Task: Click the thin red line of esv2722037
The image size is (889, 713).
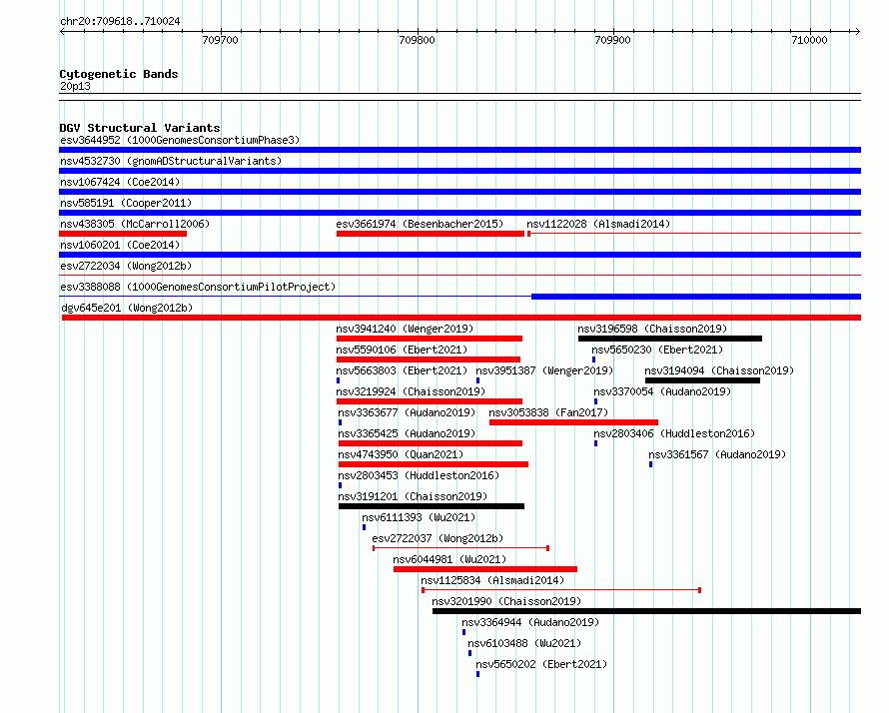Action: coord(460,548)
